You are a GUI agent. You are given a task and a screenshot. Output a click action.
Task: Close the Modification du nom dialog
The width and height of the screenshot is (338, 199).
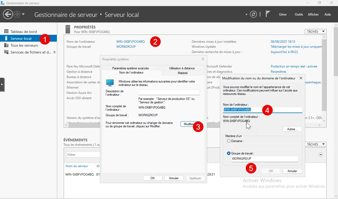(301, 78)
